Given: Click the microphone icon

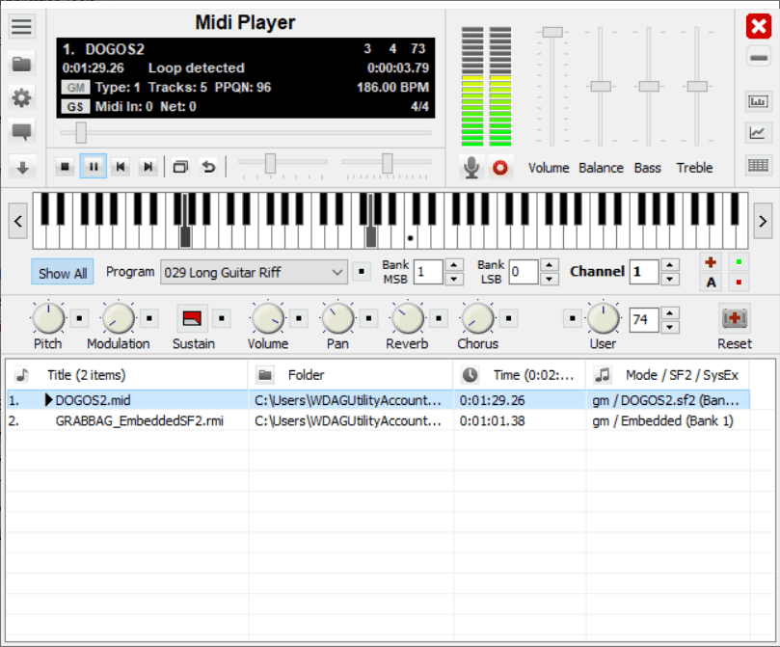Looking at the screenshot, I should click(471, 168).
